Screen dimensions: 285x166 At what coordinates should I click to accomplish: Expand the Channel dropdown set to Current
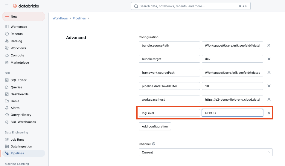coord(205,152)
